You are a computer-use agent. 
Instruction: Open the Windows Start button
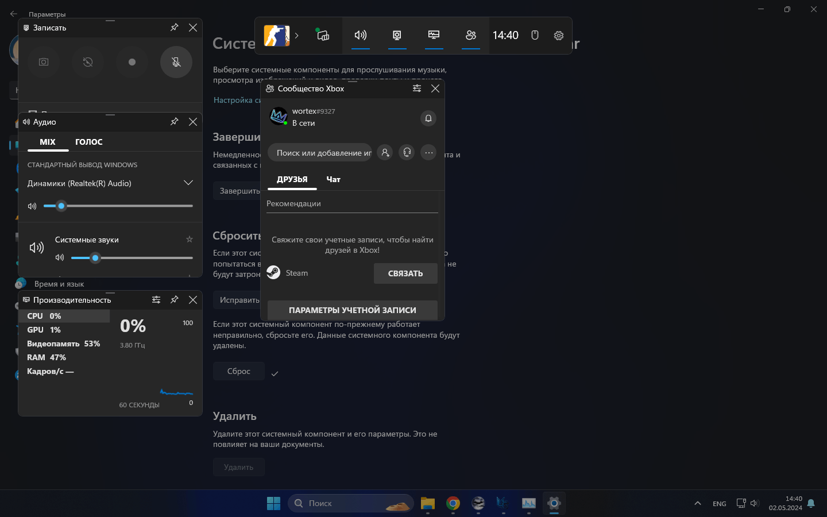pyautogui.click(x=274, y=503)
